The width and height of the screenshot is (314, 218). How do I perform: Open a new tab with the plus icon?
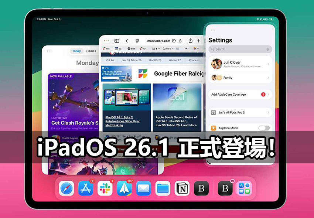(x=198, y=41)
